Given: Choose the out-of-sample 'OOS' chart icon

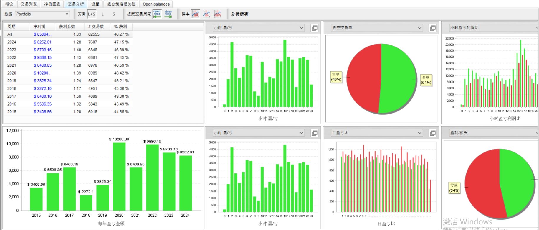Looking at the screenshot, I should coord(218,14).
